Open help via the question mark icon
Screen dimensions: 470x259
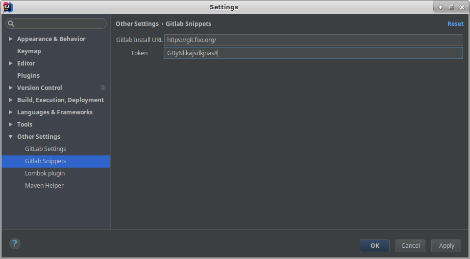pyautogui.click(x=15, y=244)
